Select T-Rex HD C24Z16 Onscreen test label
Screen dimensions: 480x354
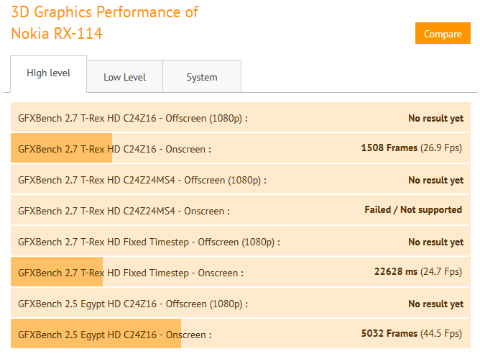coord(114,150)
